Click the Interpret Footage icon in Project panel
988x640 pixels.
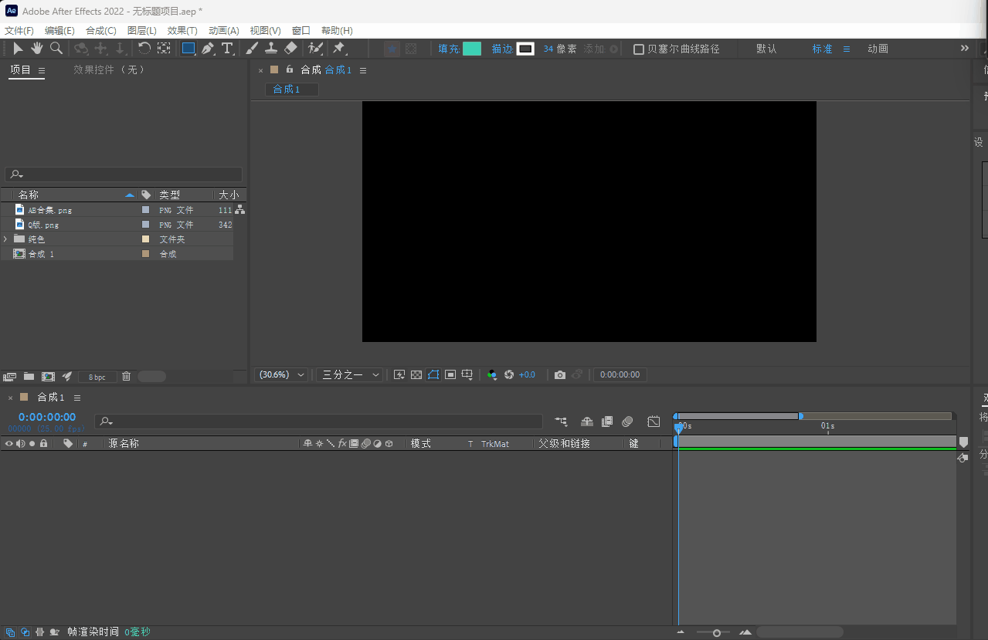pos(10,377)
